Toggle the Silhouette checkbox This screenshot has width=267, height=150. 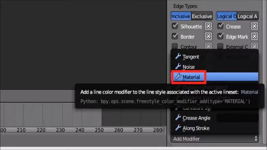[x=175, y=26]
